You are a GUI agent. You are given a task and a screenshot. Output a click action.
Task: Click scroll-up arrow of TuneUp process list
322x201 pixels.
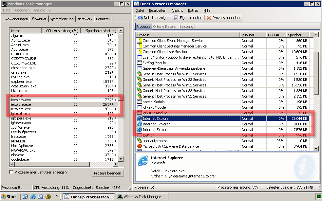316,35
